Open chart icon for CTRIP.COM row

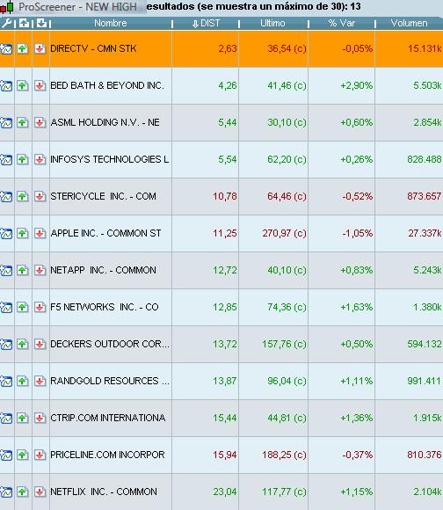tap(6, 418)
